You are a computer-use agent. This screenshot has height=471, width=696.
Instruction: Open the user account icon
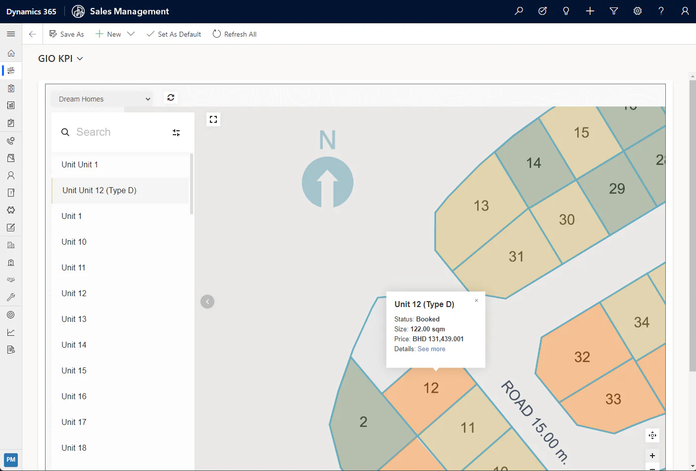[685, 11]
